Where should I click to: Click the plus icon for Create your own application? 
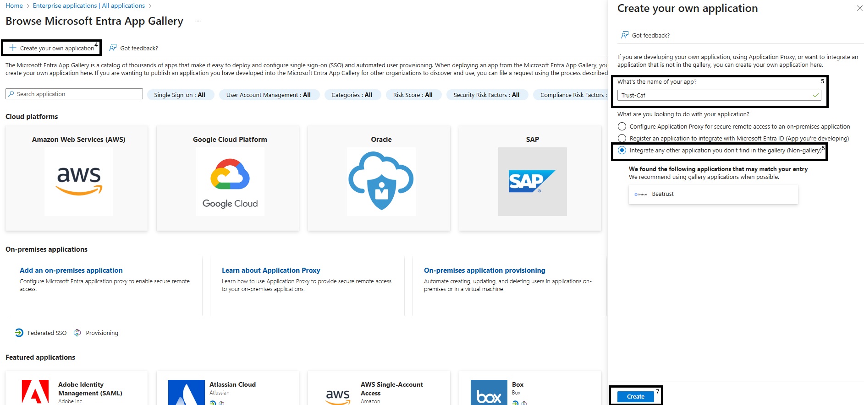[x=13, y=48]
